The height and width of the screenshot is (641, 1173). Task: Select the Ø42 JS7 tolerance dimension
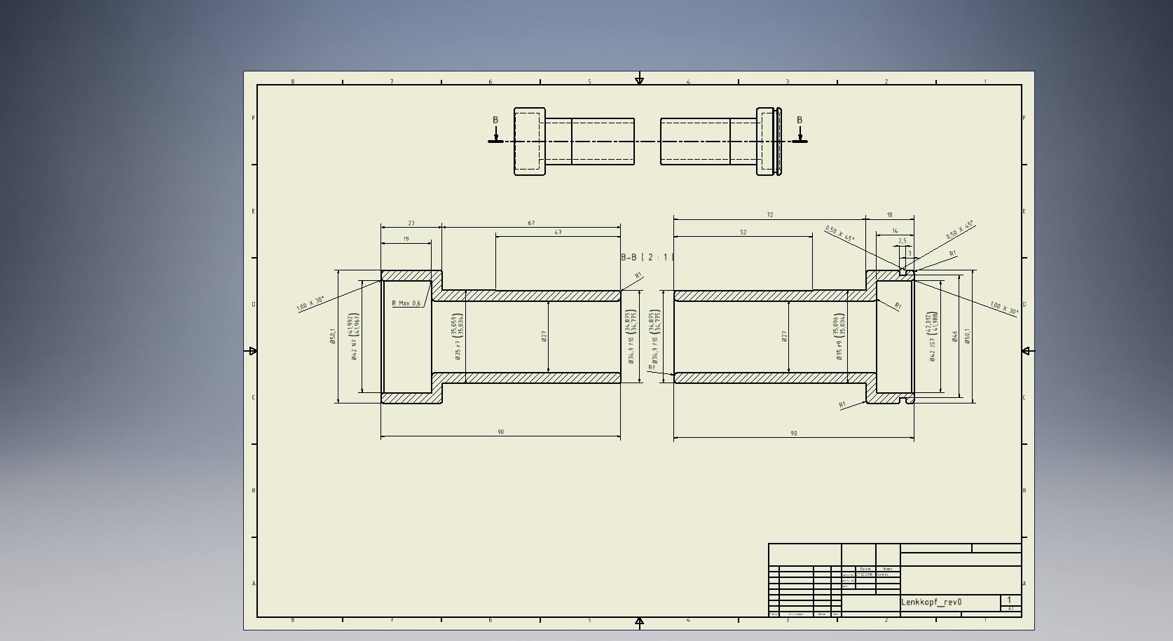coord(933,337)
